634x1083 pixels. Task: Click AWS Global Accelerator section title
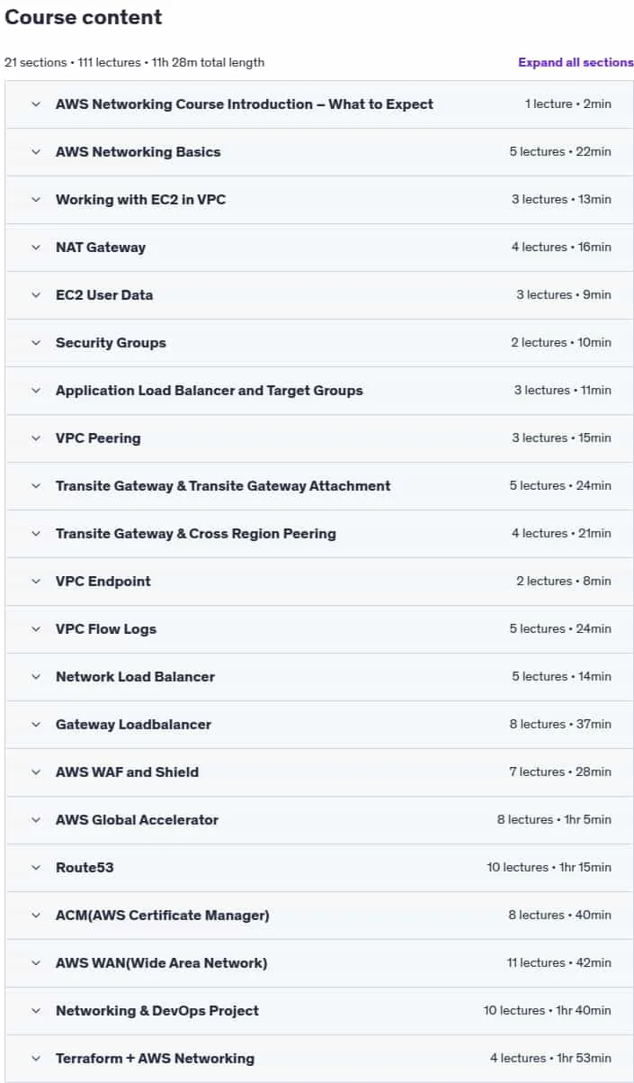pos(137,820)
